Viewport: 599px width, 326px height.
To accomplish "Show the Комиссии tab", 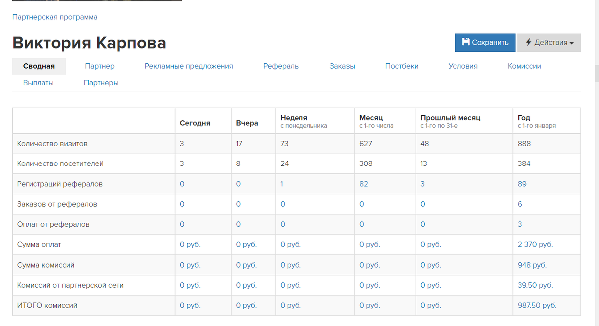I will pos(524,66).
